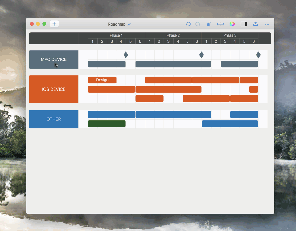
Task: Toggle the unlock padlock icon
Action: [x=209, y=24]
